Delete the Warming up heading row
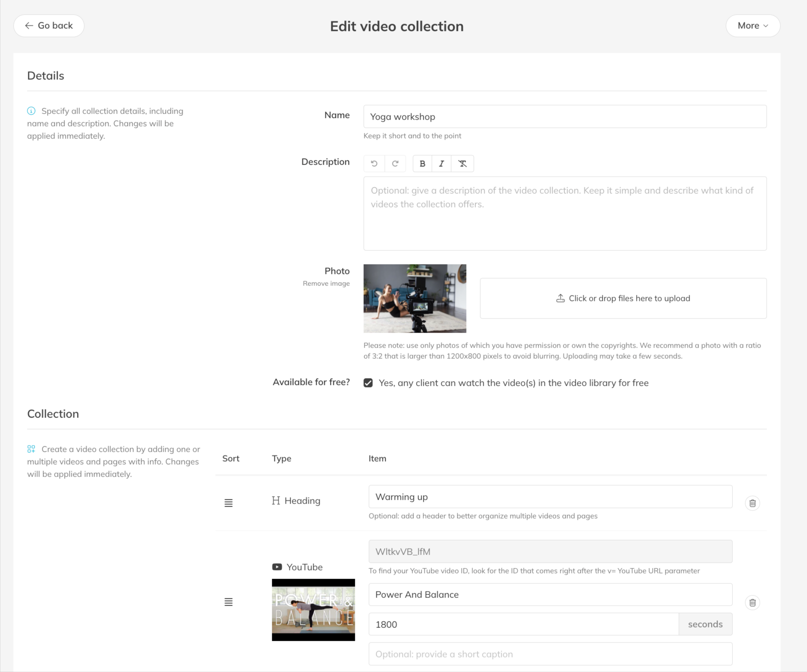807x672 pixels. click(752, 503)
